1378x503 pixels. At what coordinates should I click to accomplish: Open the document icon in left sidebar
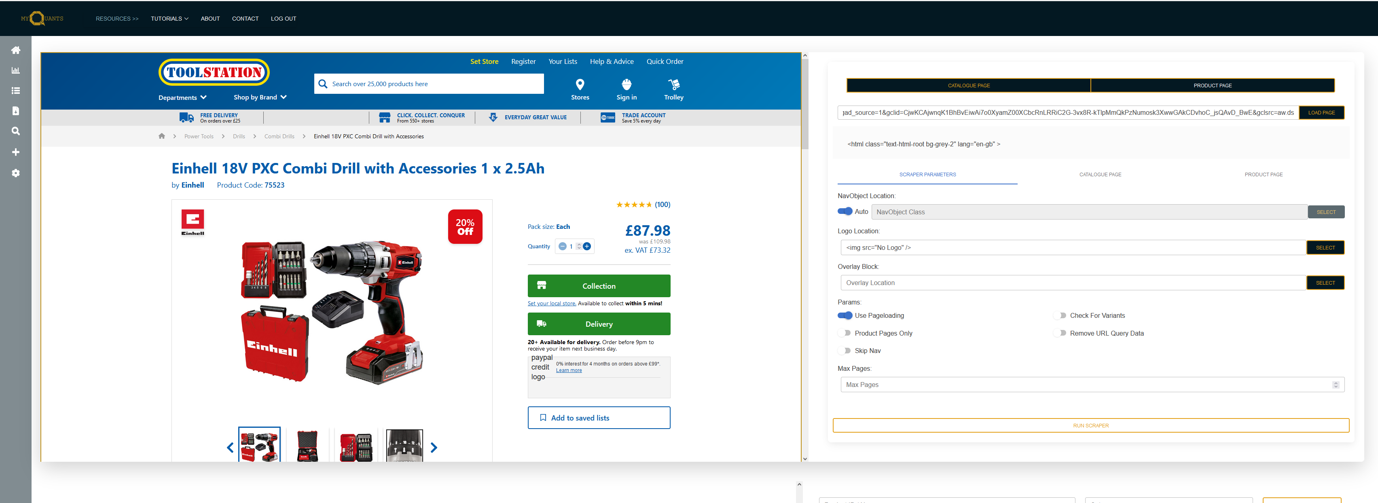coord(15,111)
